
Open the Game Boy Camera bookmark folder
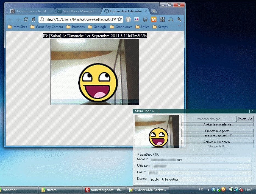click(47, 27)
